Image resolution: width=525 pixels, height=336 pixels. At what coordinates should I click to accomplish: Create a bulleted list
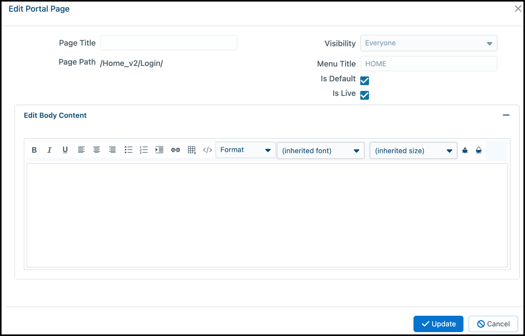tap(129, 150)
